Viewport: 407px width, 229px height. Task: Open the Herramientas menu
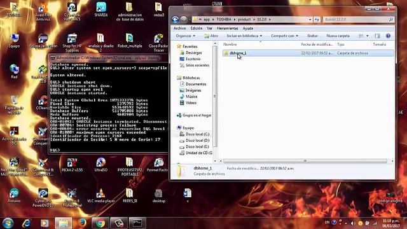228,28
